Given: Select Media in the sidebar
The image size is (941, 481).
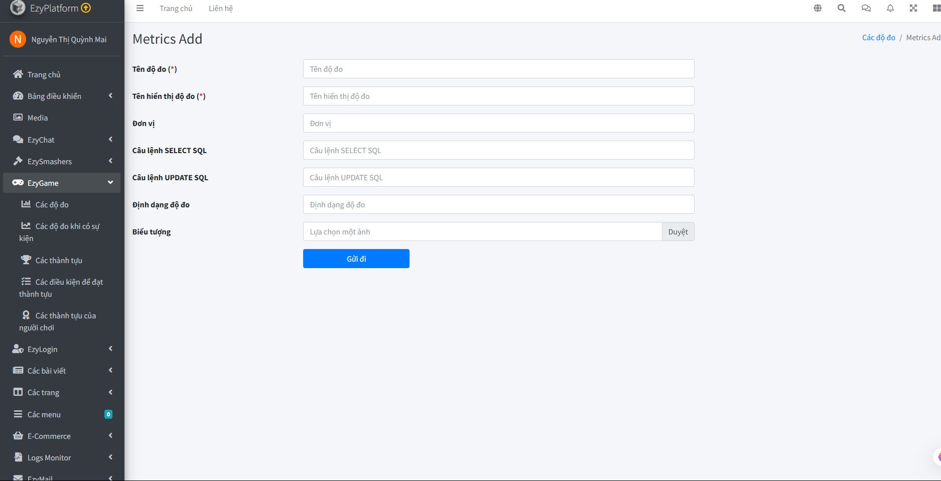Looking at the screenshot, I should point(37,117).
